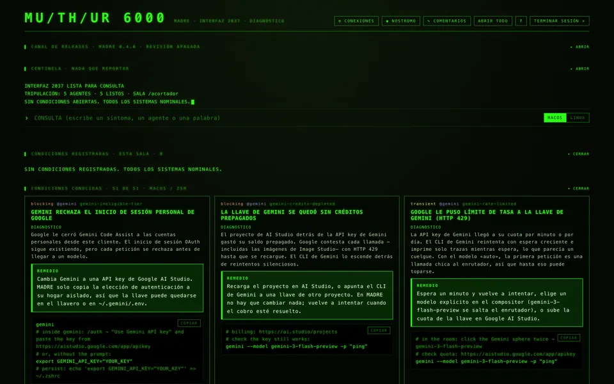The height and width of the screenshot is (384, 614).
Task: Open the Comentarios feedback button
Action: [446, 20]
